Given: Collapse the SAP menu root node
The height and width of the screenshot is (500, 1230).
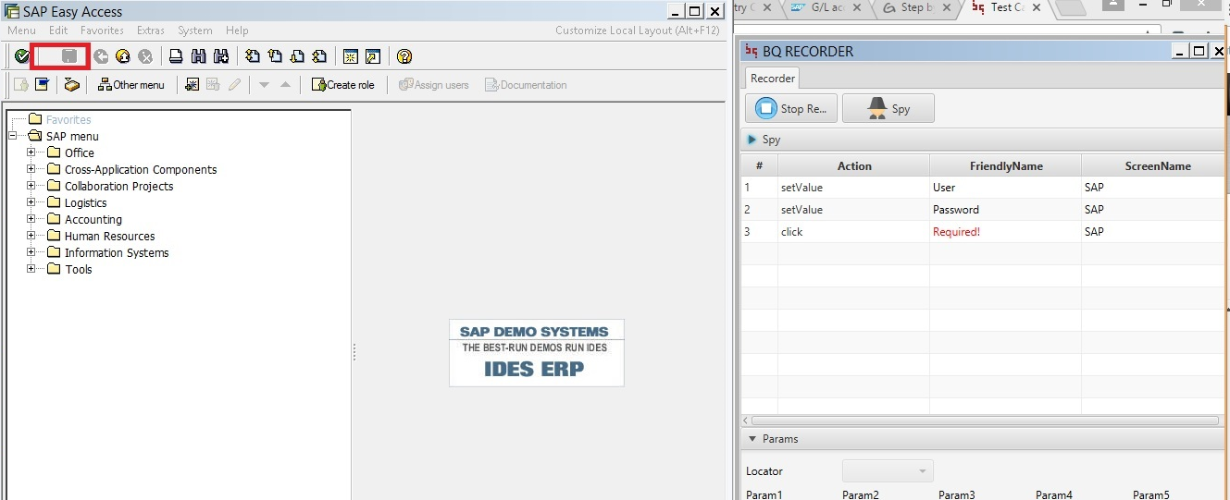Looking at the screenshot, I should pyautogui.click(x=13, y=136).
